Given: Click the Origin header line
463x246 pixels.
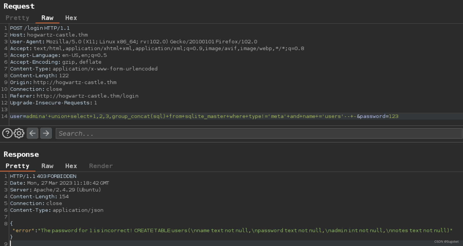Looking at the screenshot, I should [63, 82].
